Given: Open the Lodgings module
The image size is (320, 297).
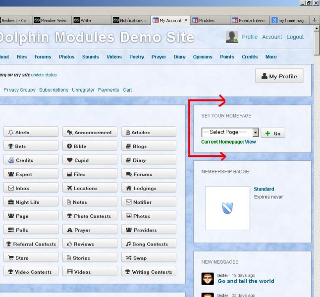Looking at the screenshot, I should [149, 188].
